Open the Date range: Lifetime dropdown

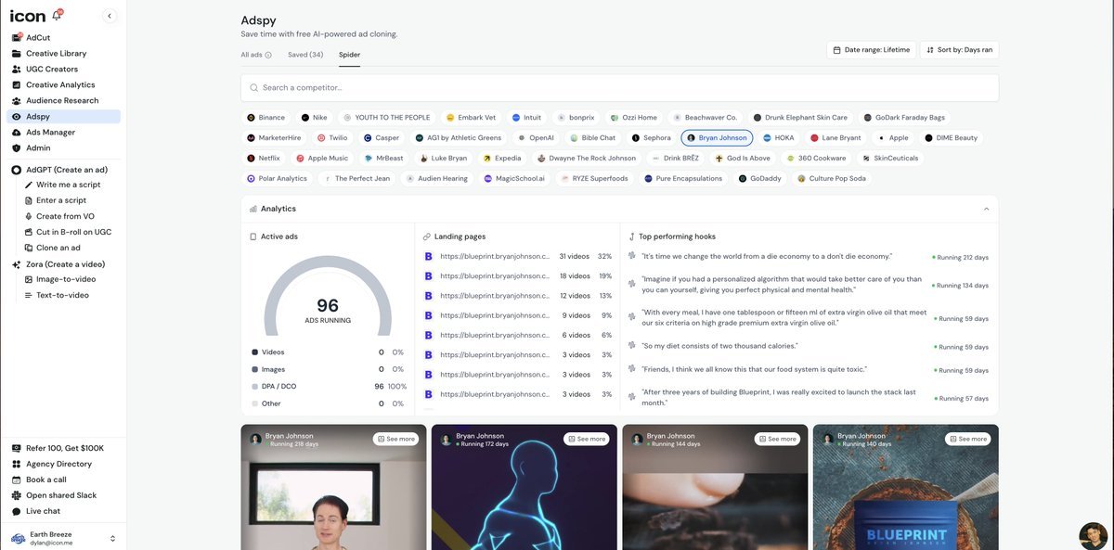point(872,50)
